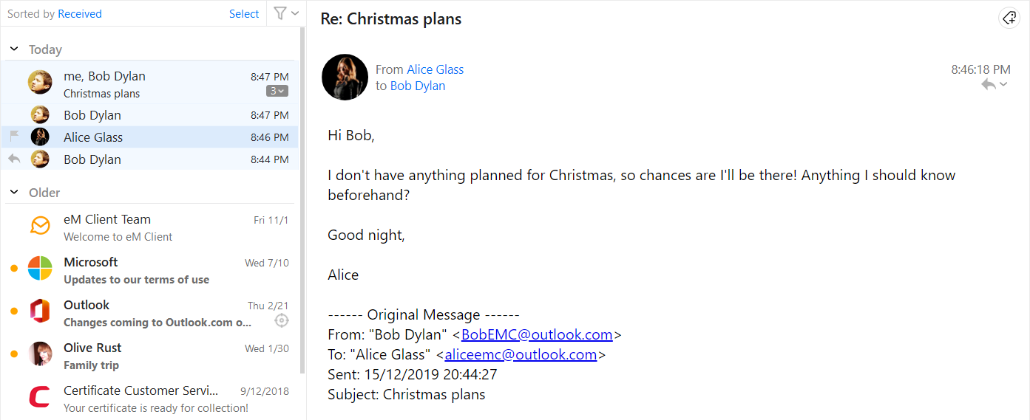The height and width of the screenshot is (420, 1030).
Task: Click the eM Client Team envelope icon
Action: [40, 226]
